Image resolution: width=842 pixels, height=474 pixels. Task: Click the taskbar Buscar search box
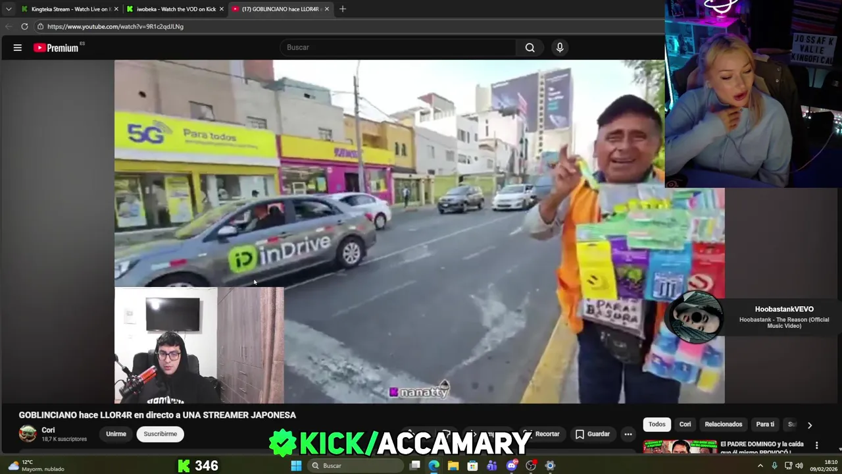(355, 465)
